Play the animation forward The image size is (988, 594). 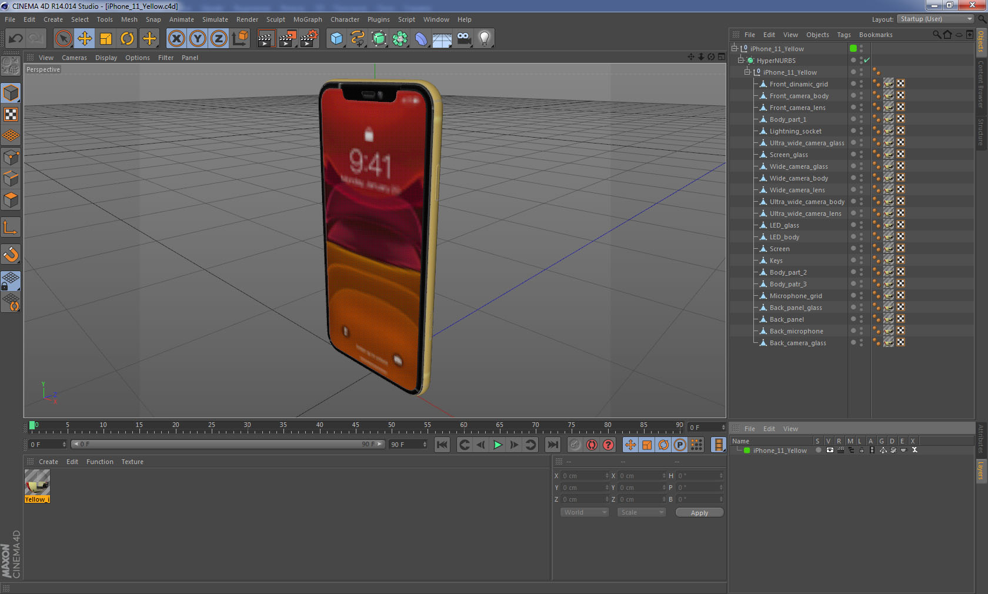498,445
